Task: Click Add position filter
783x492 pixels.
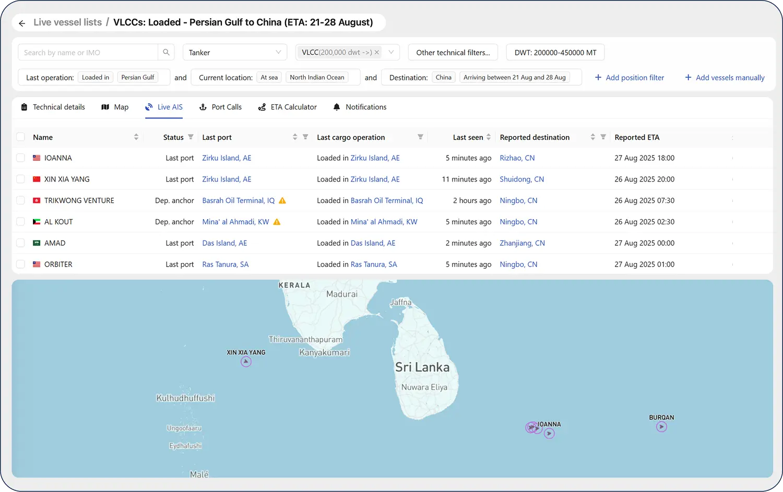Action: point(630,77)
